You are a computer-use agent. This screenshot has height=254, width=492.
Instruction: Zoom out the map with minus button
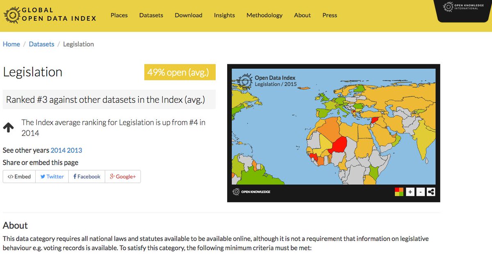[x=420, y=192]
